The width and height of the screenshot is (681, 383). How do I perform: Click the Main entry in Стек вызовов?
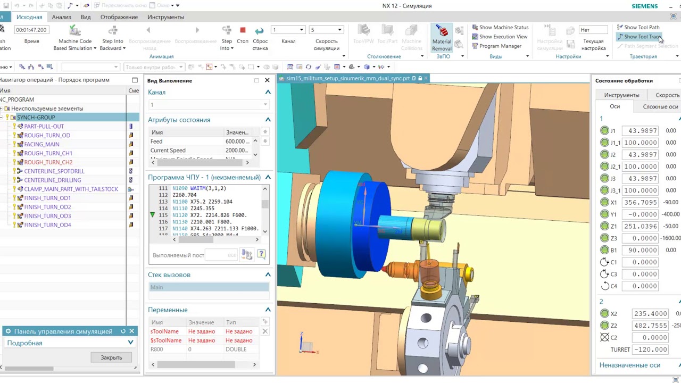(x=209, y=287)
